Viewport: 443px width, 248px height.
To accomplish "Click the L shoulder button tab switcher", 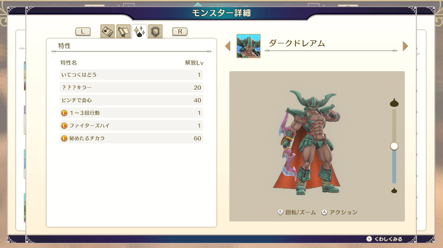I will tap(83, 31).
